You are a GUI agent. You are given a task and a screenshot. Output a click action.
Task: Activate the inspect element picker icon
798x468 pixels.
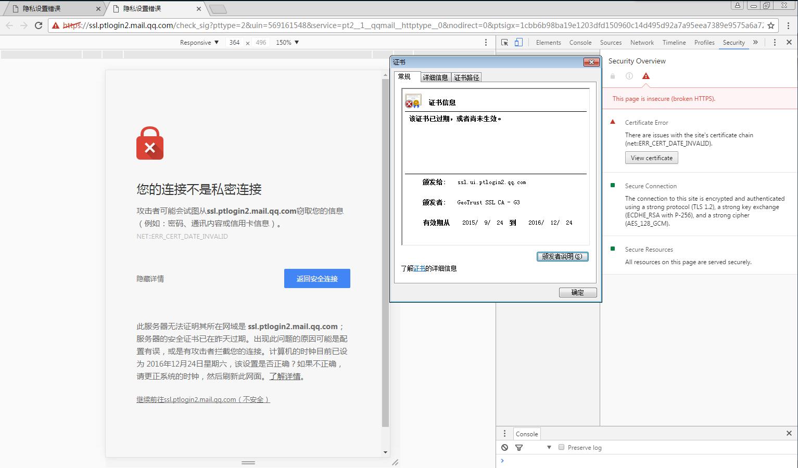point(504,43)
